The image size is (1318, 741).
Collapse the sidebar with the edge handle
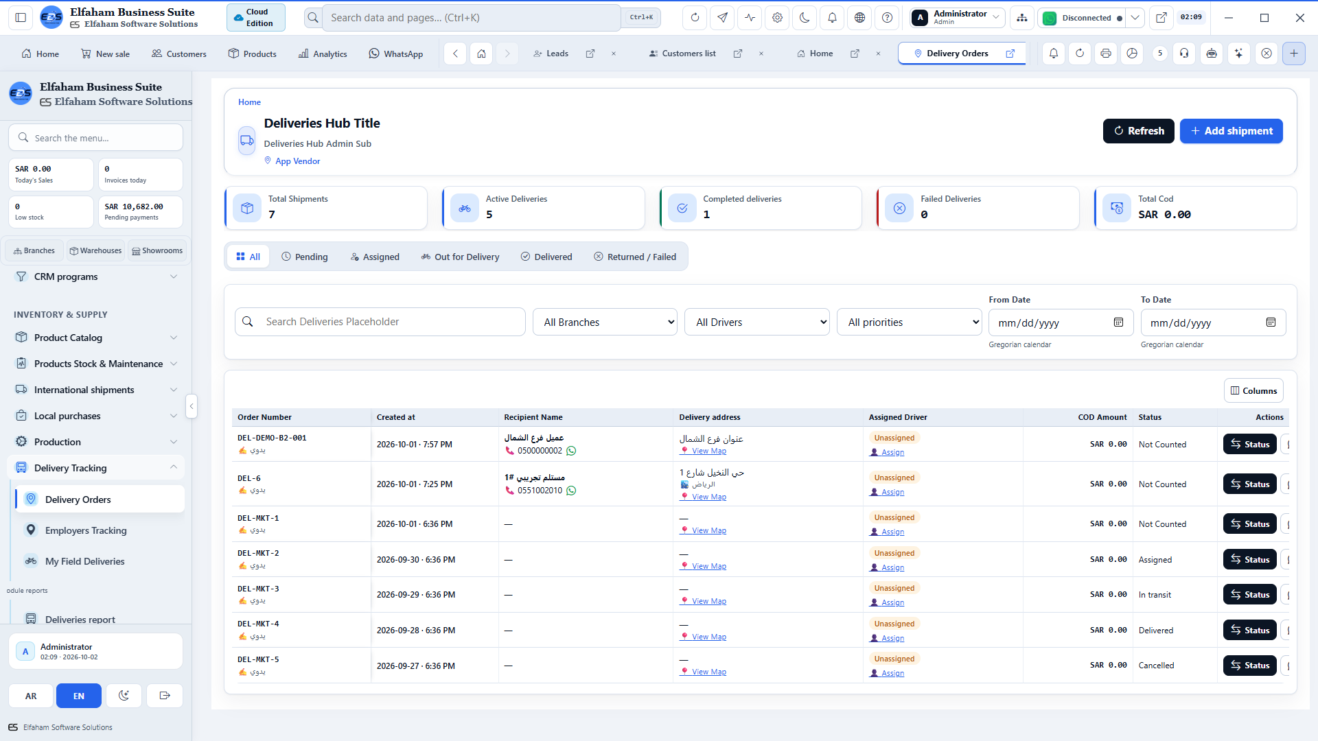point(192,406)
